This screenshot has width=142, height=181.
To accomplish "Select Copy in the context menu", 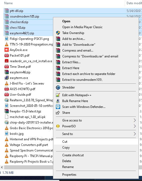I will tap(96, 148).
